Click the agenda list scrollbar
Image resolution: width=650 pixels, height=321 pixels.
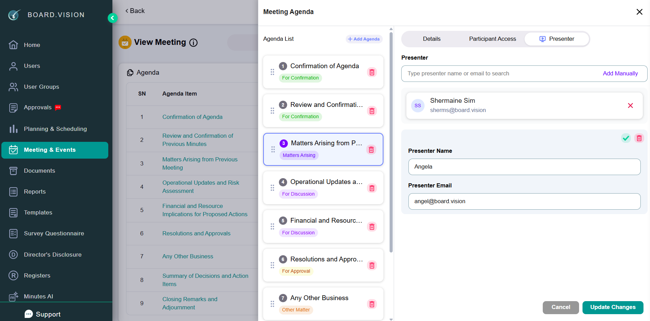(x=391, y=142)
